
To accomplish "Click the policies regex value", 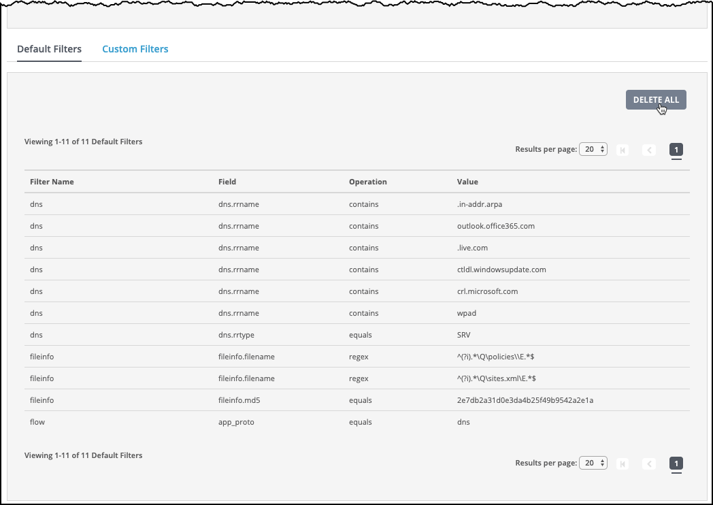I will tap(496, 357).
